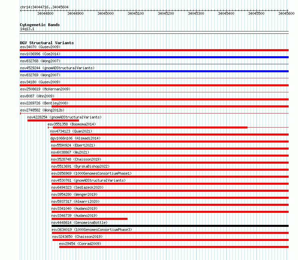
Task: Click the blue bar under nsv1036996
Action: tap(154, 57)
